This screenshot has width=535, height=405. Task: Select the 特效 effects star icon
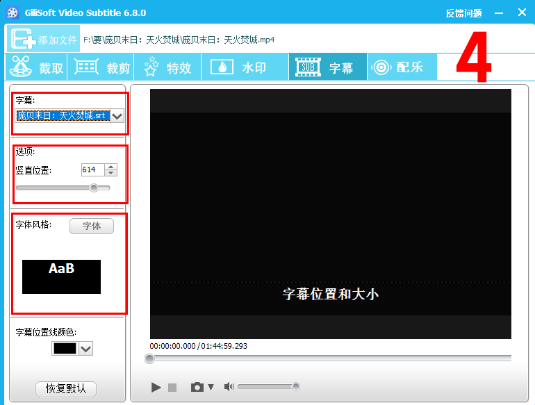(x=151, y=67)
